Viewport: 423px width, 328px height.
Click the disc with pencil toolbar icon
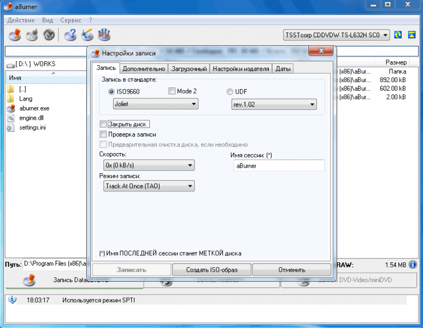click(87, 35)
